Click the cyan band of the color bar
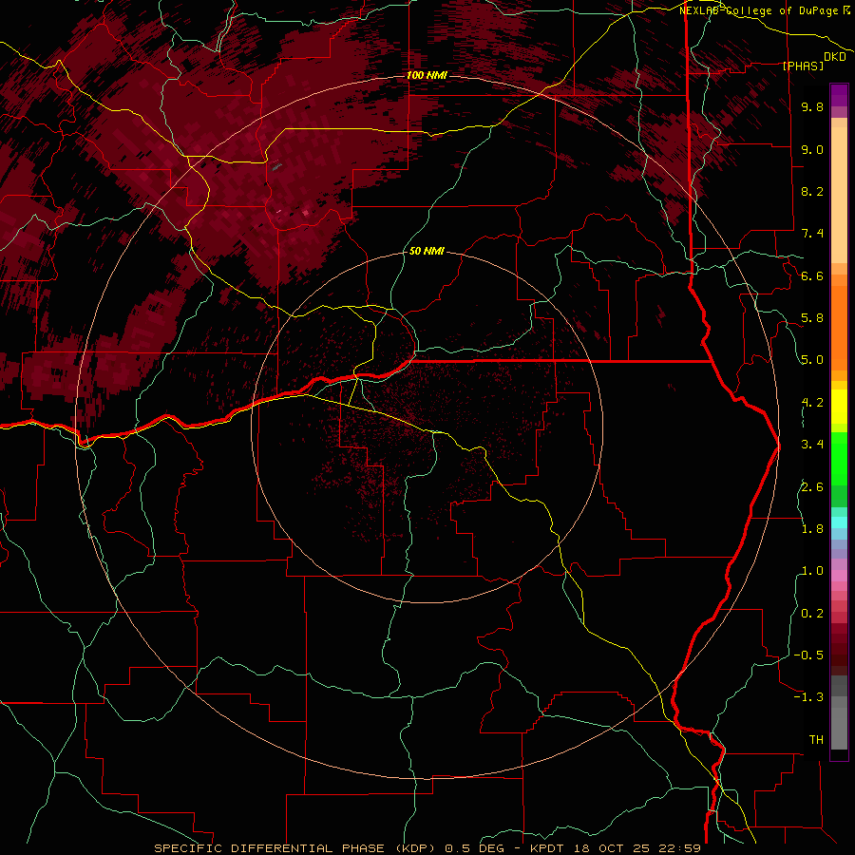This screenshot has width=855, height=855. (839, 522)
